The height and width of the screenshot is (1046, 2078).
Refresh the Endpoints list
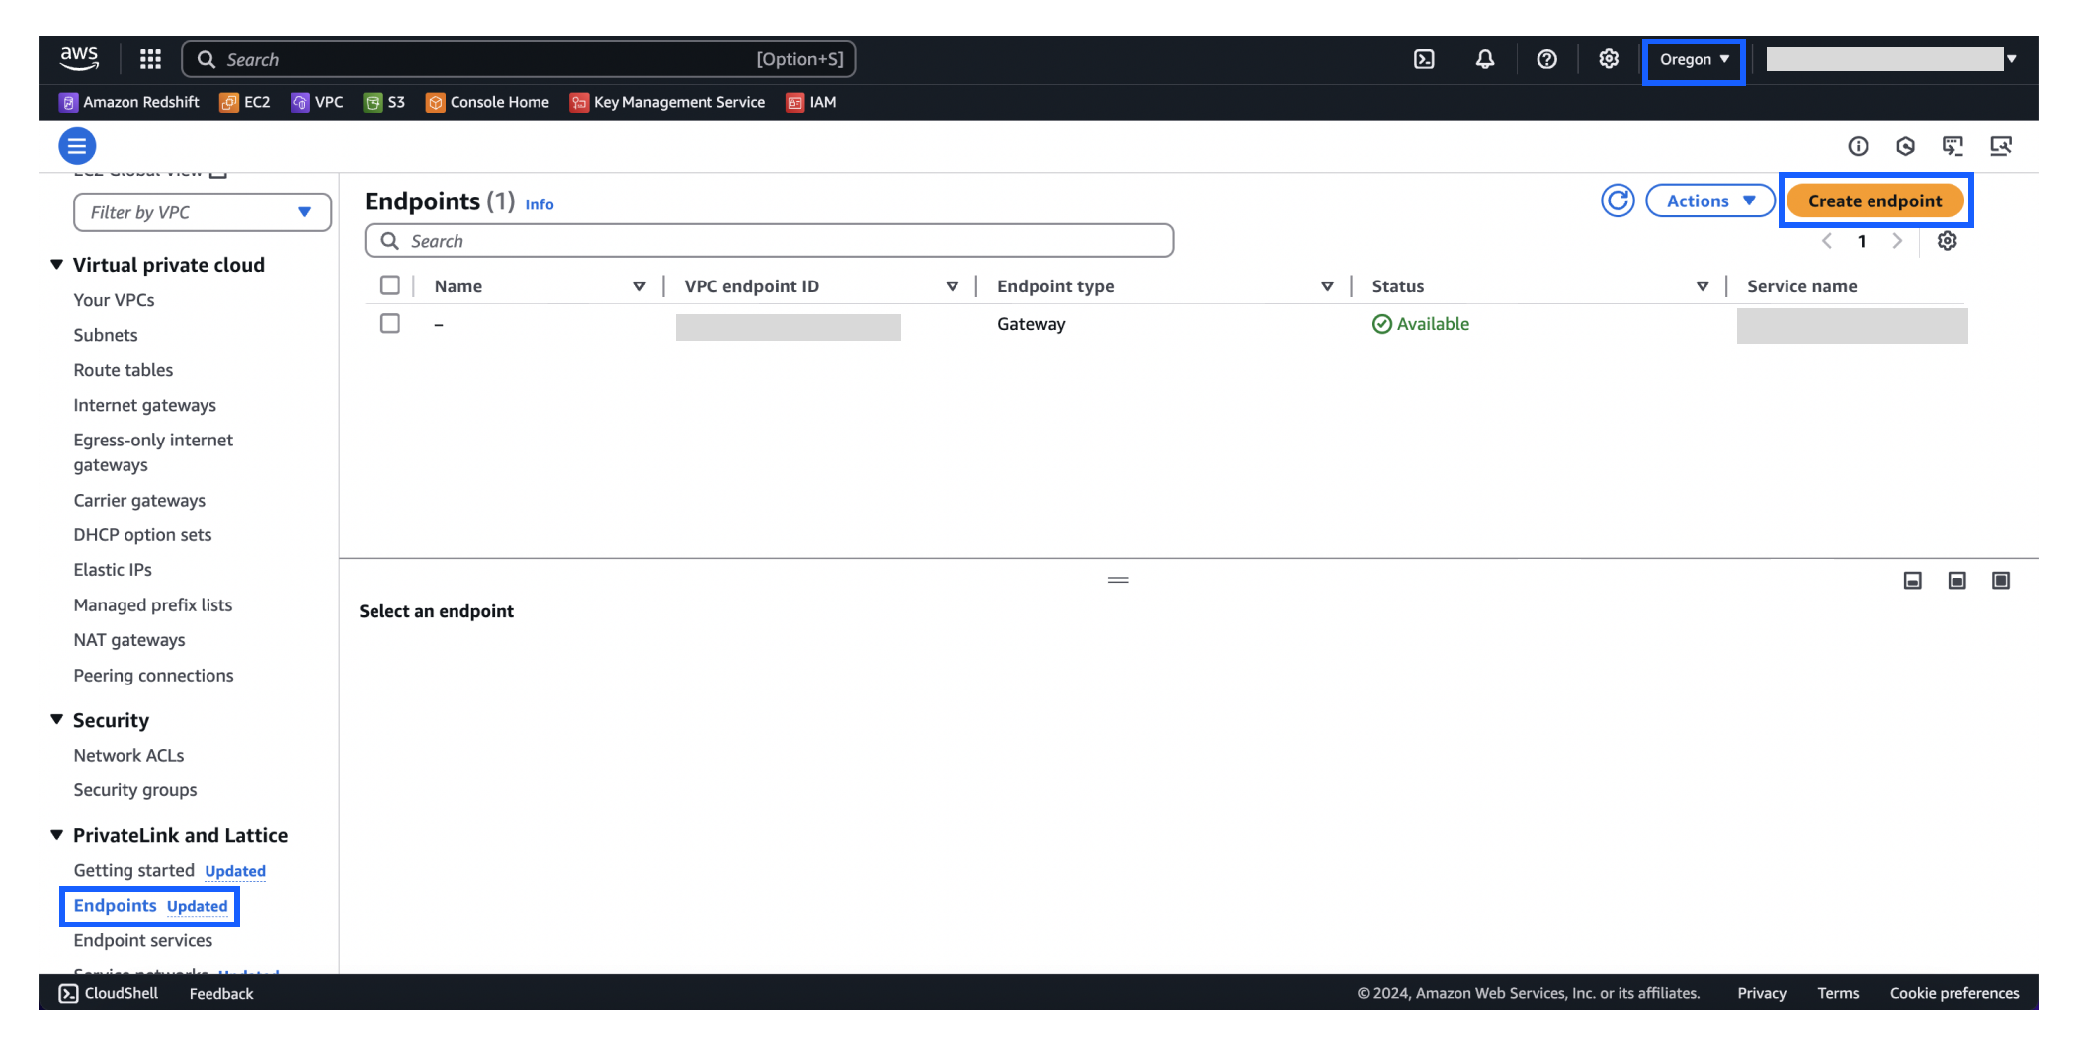click(x=1618, y=201)
